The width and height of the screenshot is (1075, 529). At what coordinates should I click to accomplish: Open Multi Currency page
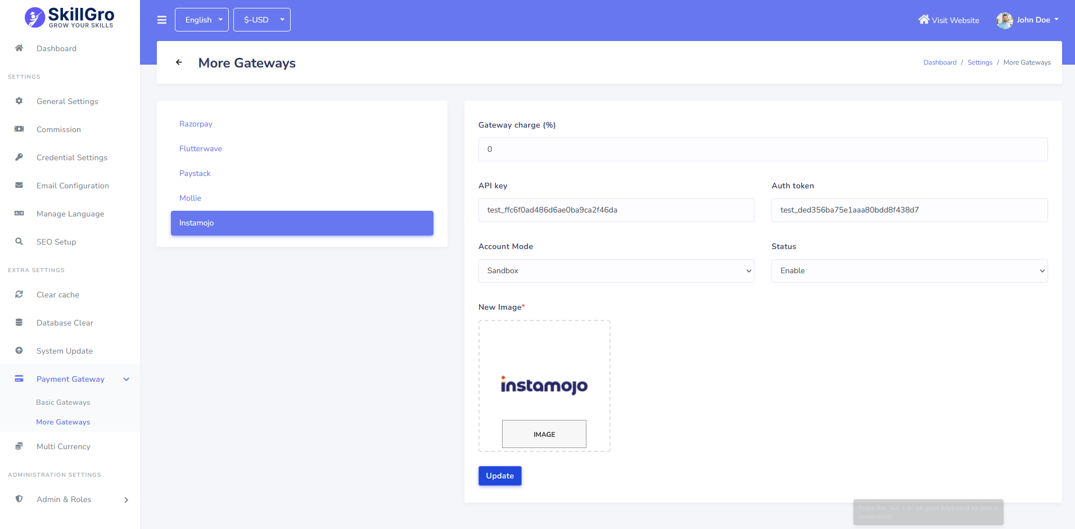[64, 446]
